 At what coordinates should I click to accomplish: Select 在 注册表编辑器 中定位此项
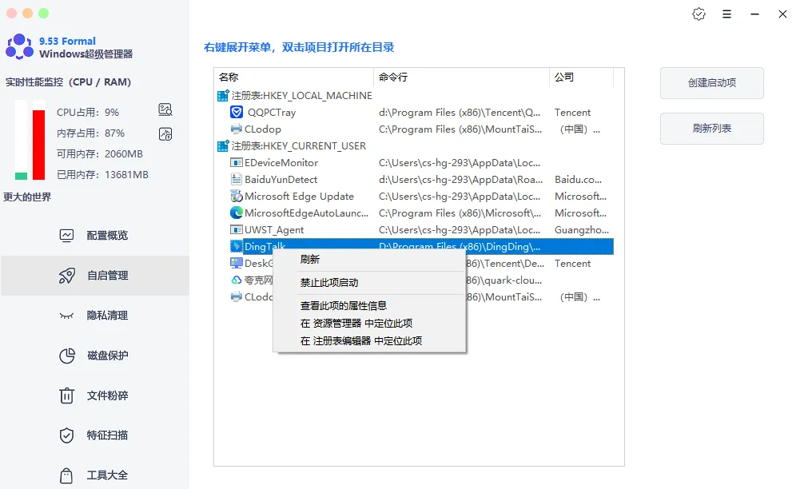point(369,340)
